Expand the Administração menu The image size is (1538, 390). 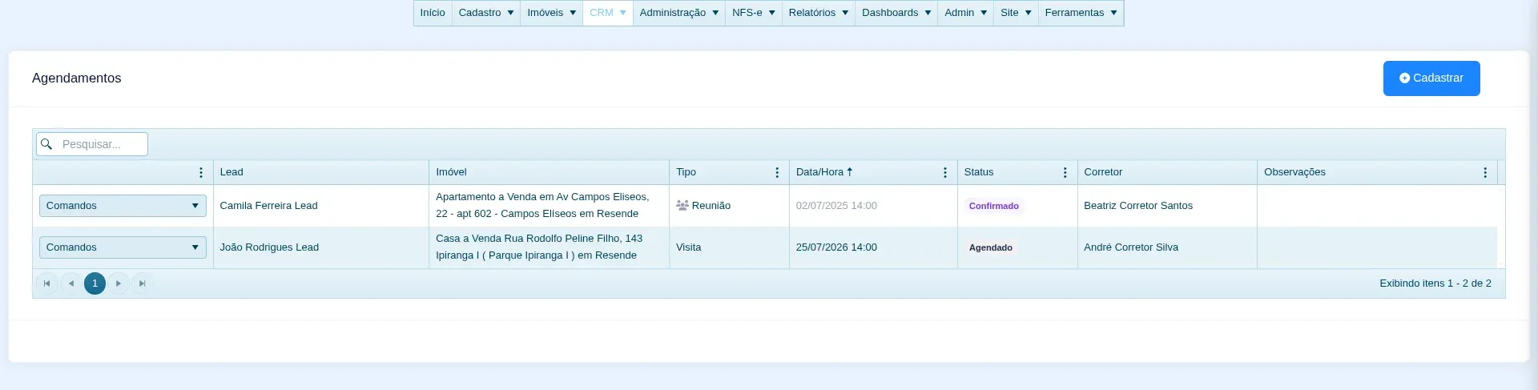(x=679, y=13)
